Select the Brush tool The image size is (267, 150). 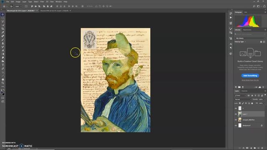click(3, 40)
